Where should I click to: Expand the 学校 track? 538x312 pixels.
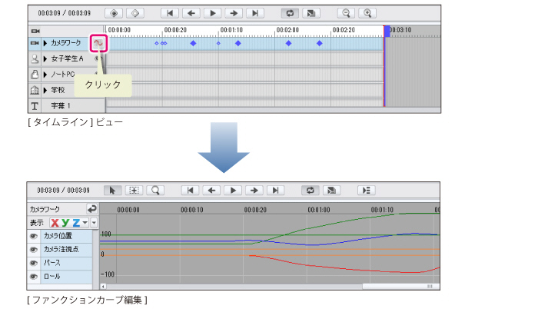click(45, 90)
